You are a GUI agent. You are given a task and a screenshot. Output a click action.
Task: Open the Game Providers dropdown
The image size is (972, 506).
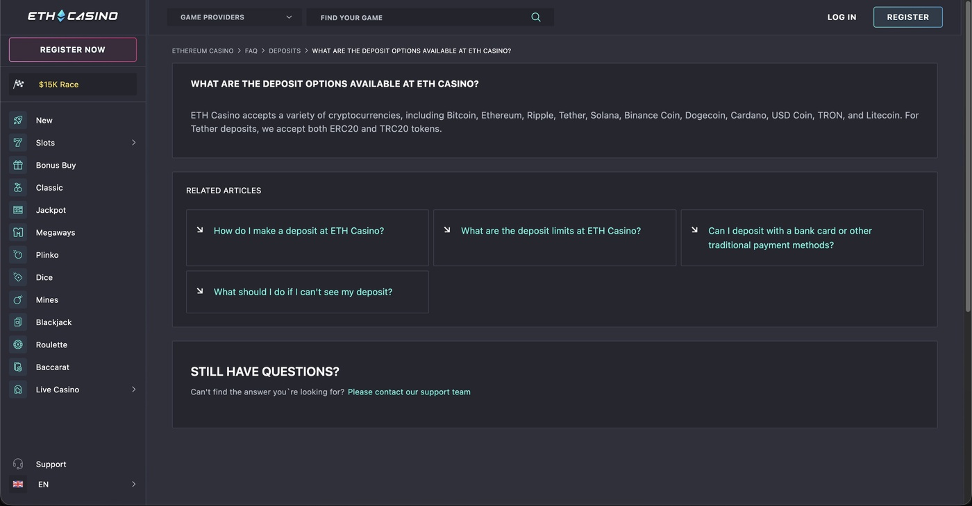235,17
